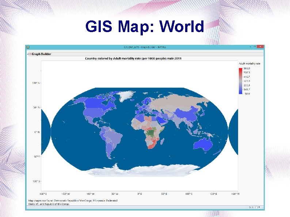The width and height of the screenshot is (290, 217).
Task: Click the red-blue gradient legend bar
Action: (x=240, y=81)
